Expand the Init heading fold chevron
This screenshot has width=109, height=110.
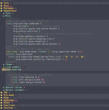11,6
